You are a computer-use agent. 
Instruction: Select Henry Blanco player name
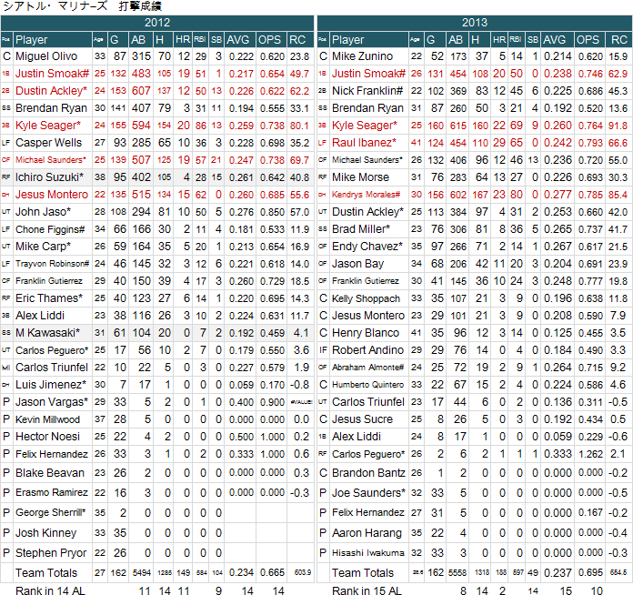[366, 333]
